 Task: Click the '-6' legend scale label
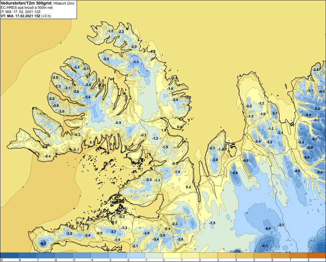tap(56, 260)
